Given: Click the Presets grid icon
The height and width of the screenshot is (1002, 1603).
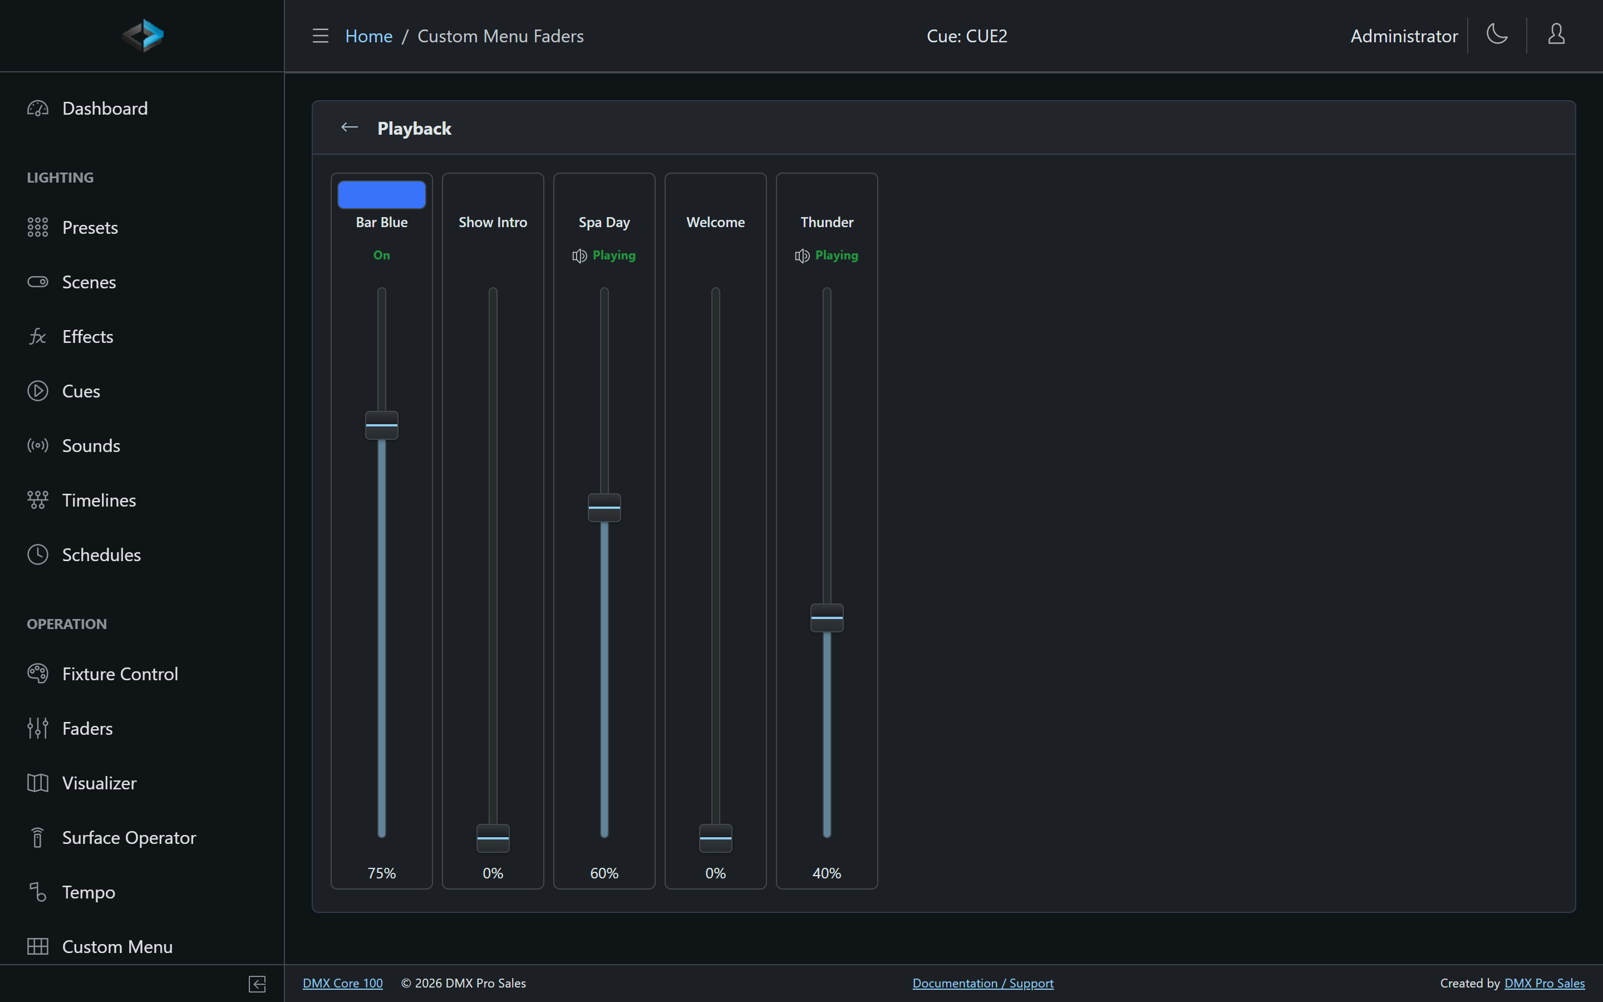Looking at the screenshot, I should 38,227.
